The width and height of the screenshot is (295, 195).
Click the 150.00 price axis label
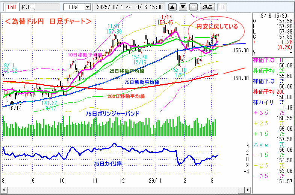[241, 78]
